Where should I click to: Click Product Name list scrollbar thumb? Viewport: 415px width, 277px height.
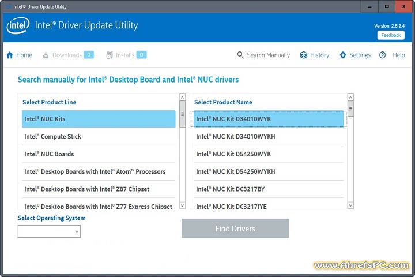coord(350,108)
